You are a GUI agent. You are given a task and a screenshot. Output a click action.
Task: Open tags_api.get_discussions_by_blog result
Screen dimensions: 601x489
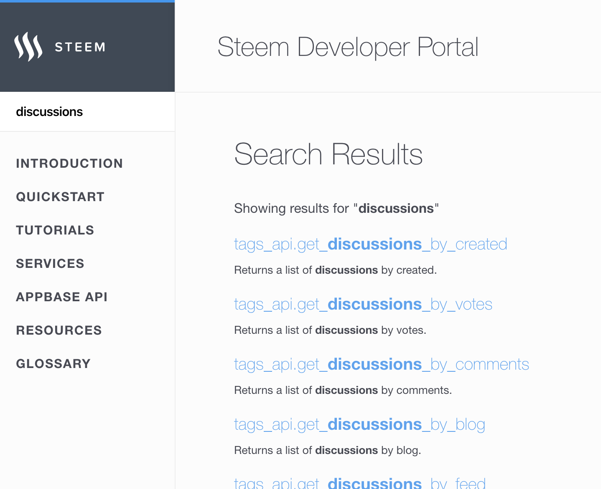coord(359,425)
